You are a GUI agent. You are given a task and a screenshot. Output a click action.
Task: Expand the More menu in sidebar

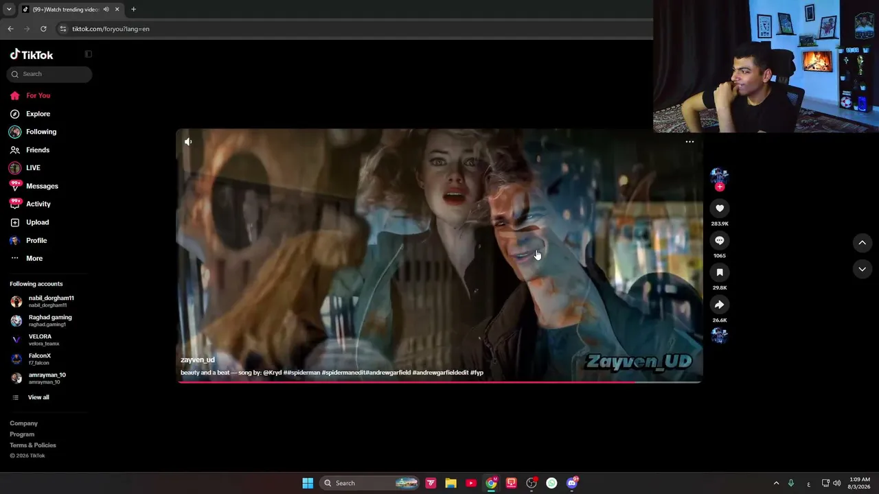tap(26, 259)
